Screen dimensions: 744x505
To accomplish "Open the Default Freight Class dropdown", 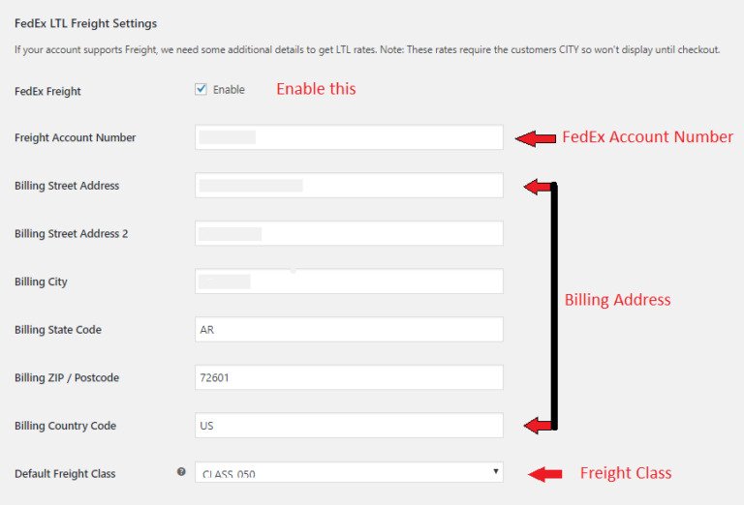I will pos(349,472).
